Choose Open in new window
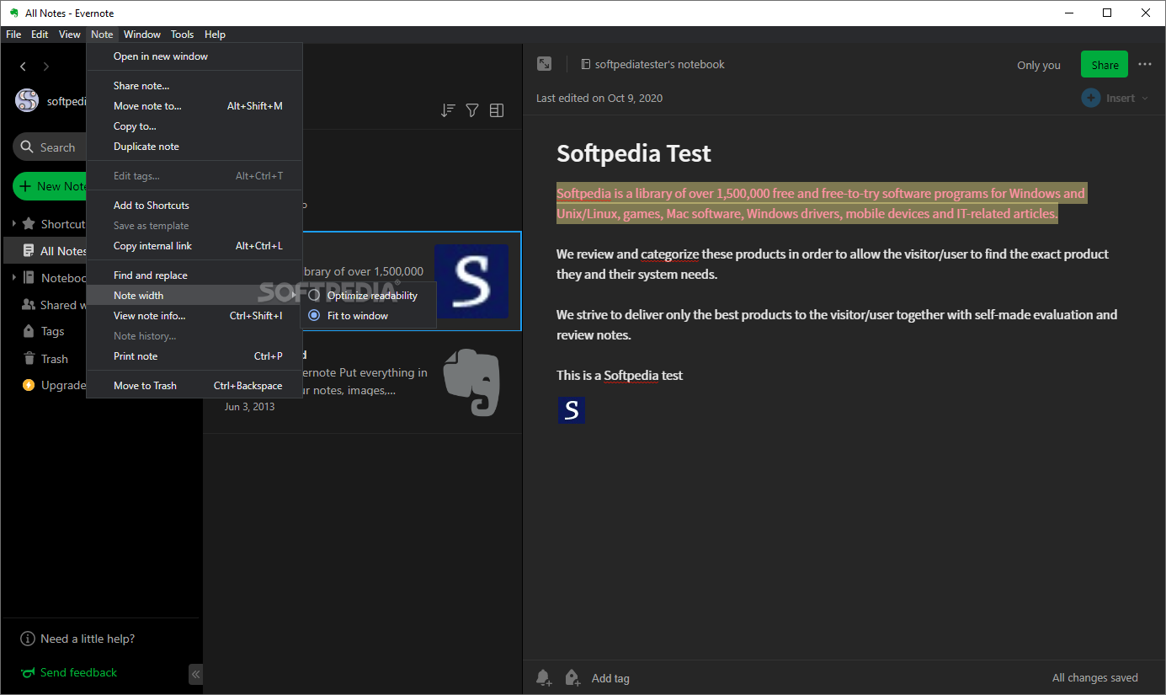 point(194,56)
